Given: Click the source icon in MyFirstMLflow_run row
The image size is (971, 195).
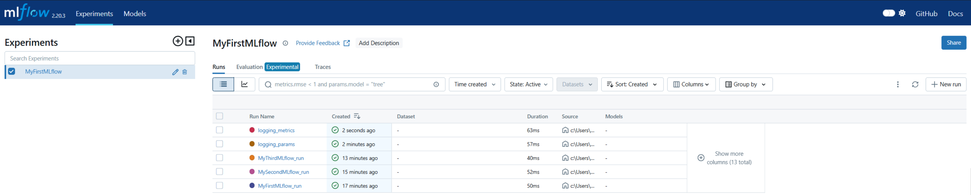Looking at the screenshot, I should click(565, 186).
